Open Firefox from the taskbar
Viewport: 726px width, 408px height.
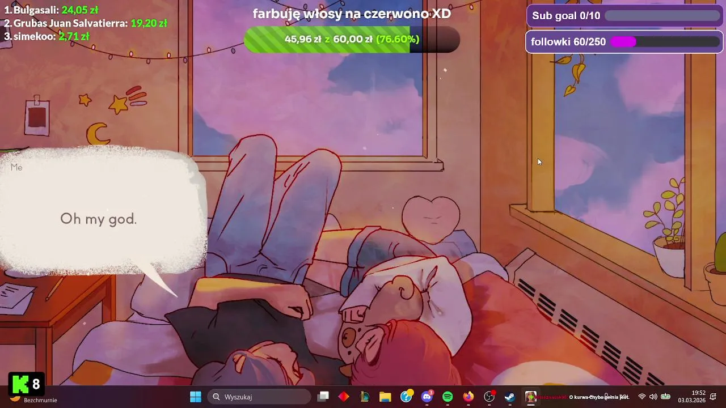coord(468,397)
